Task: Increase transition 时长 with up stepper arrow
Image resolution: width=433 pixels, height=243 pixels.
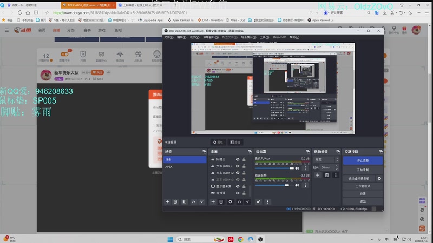Action: [x=336, y=166]
